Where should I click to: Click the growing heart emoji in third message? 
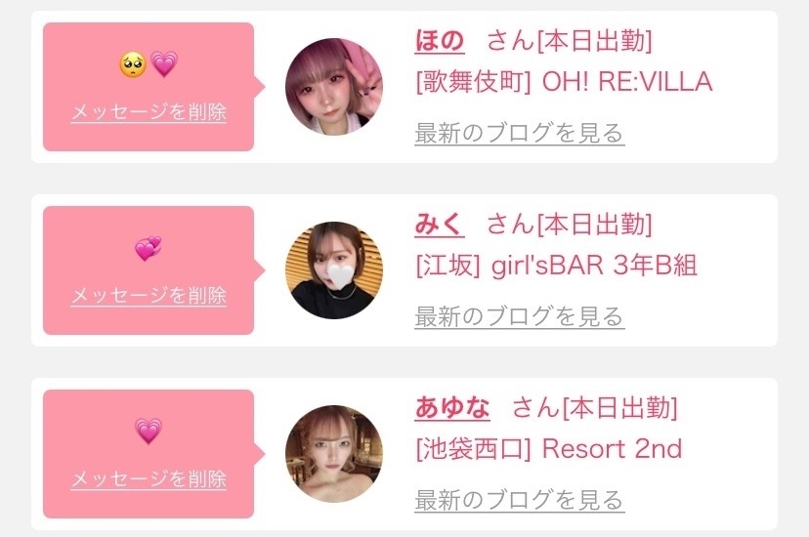click(149, 431)
